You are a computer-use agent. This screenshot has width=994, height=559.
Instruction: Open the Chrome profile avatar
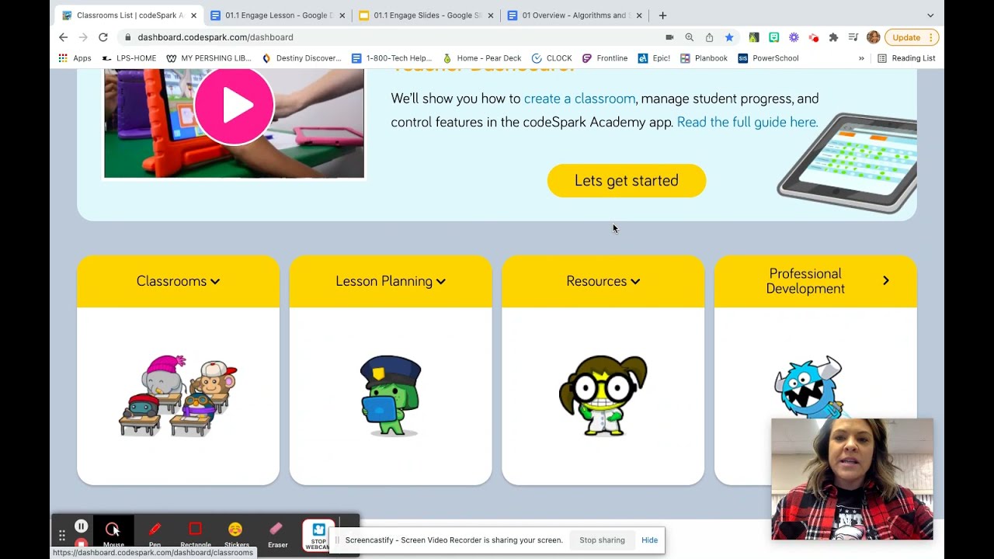[x=873, y=37]
